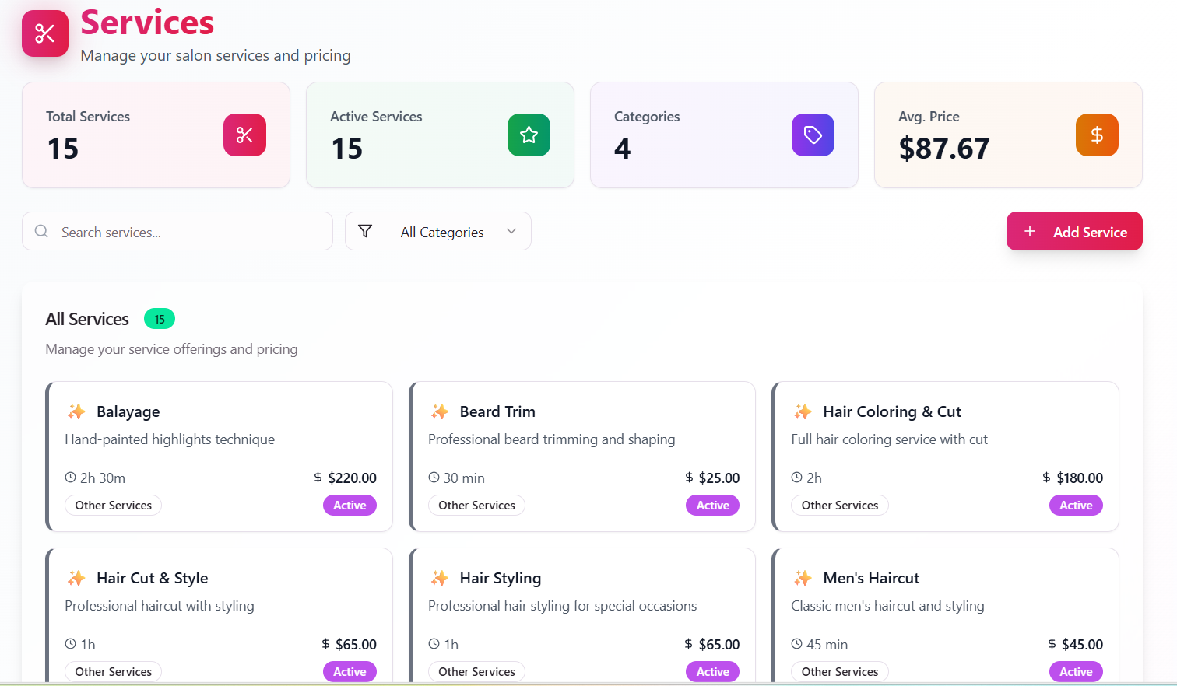The image size is (1177, 686).
Task: Click the funnel filter icon
Action: click(x=365, y=231)
